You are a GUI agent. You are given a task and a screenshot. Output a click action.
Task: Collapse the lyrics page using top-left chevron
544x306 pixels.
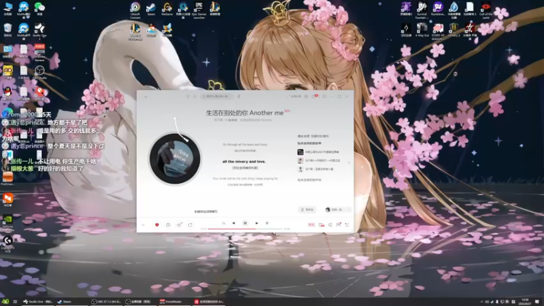click(x=146, y=97)
